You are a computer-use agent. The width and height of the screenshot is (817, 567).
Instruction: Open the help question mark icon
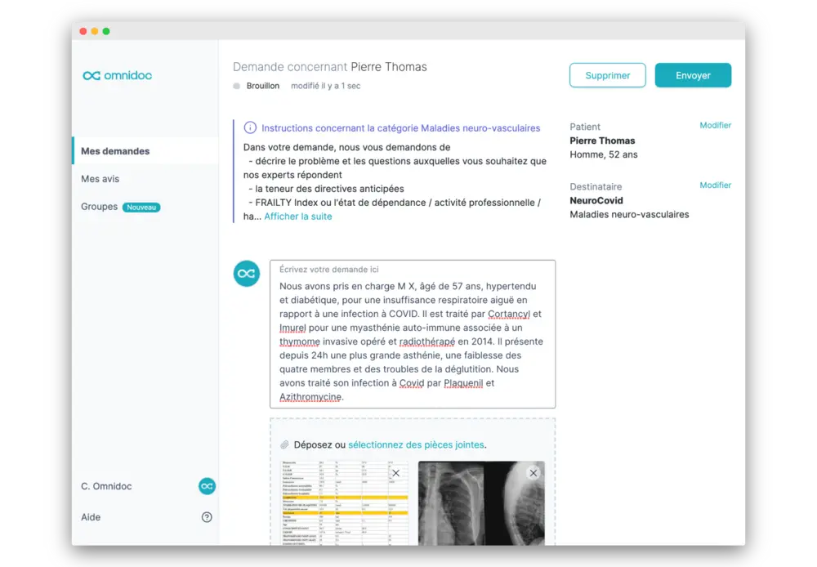207,517
